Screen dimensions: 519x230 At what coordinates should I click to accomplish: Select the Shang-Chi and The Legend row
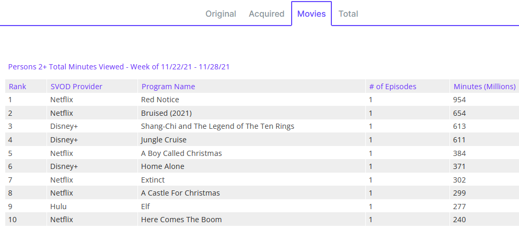[217, 126]
